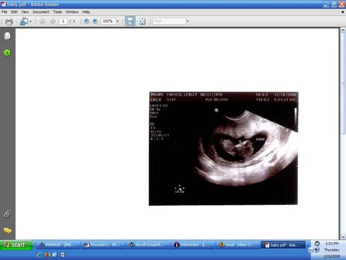The width and height of the screenshot is (346, 260).
Task: Open the Comments panel icon
Action: coord(7,231)
